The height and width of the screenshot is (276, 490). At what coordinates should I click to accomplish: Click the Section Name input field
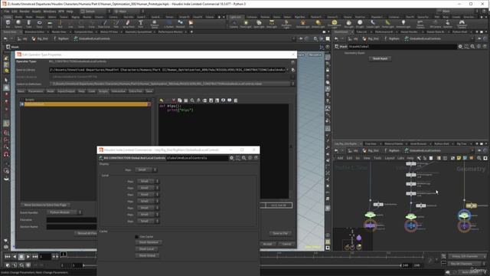pyautogui.click(x=71, y=227)
